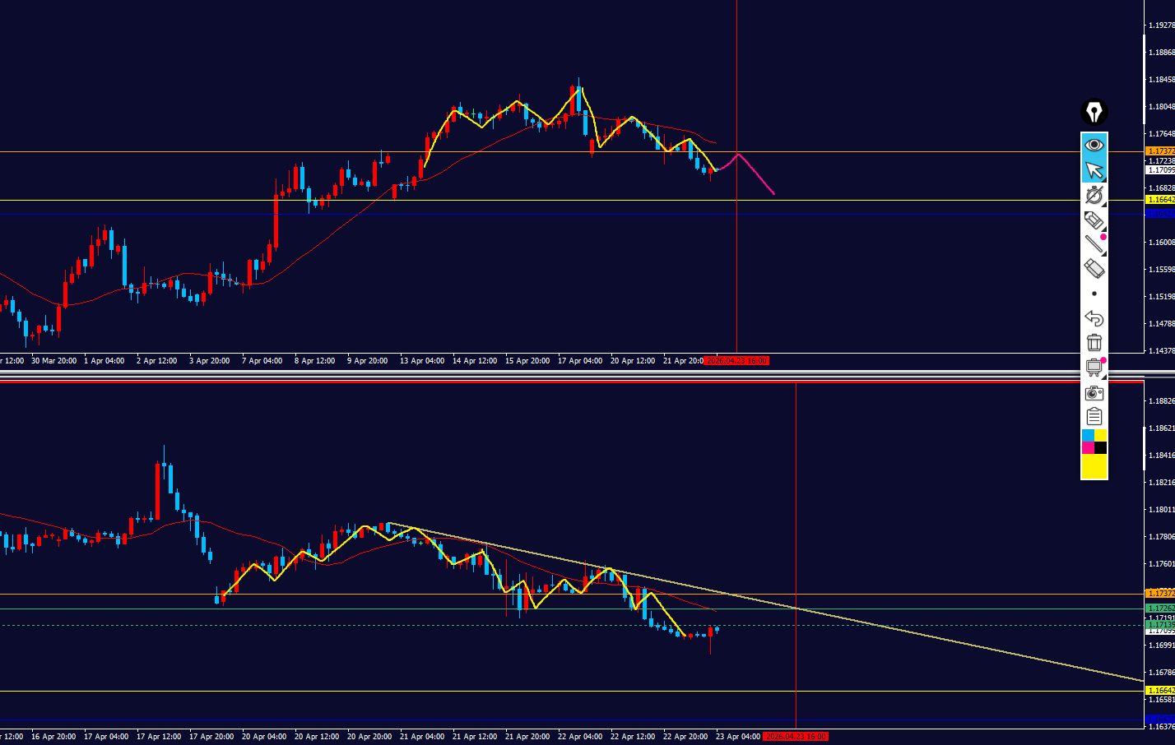Pick the cyan color swatch
Screen dimensions: 1175x745
[x=1088, y=436]
